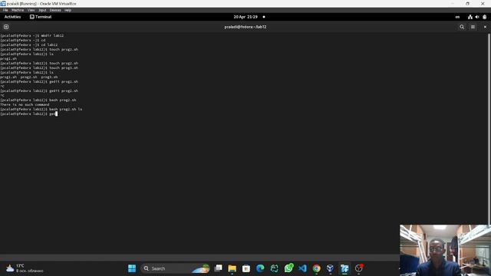Click the terminal vertical scrollbar
Viewport: 491px width, 276px height.
point(489,128)
